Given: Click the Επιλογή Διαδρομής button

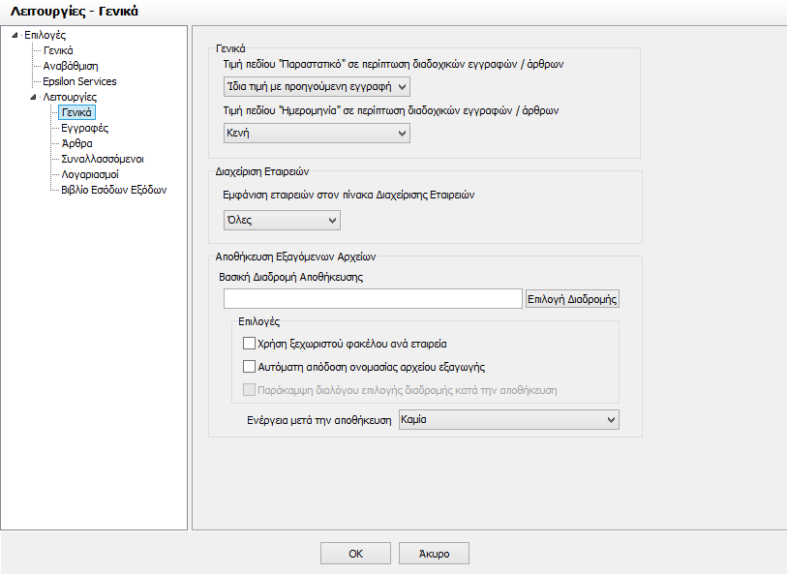Looking at the screenshot, I should click(x=572, y=298).
